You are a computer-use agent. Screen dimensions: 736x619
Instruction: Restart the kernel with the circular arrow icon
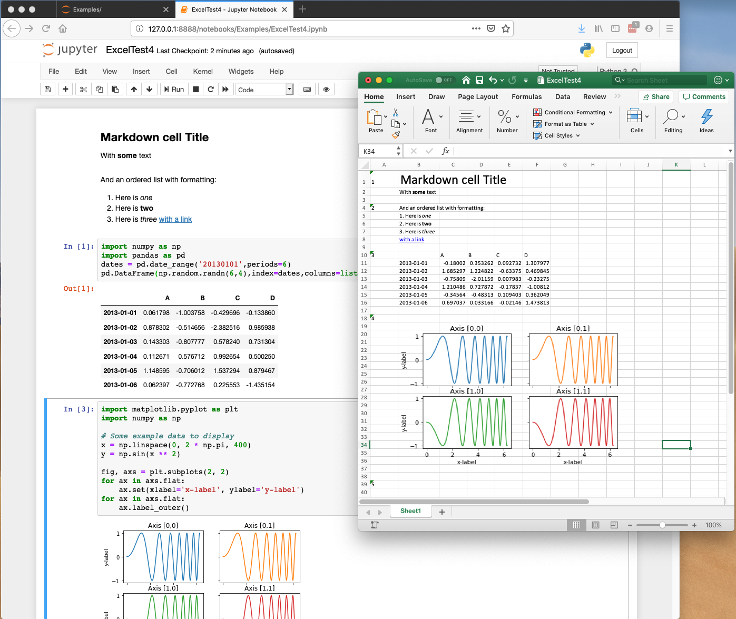coord(211,89)
